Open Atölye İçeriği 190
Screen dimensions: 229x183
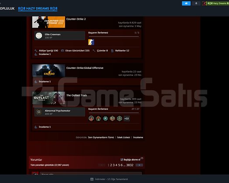pyautogui.click(x=48, y=51)
